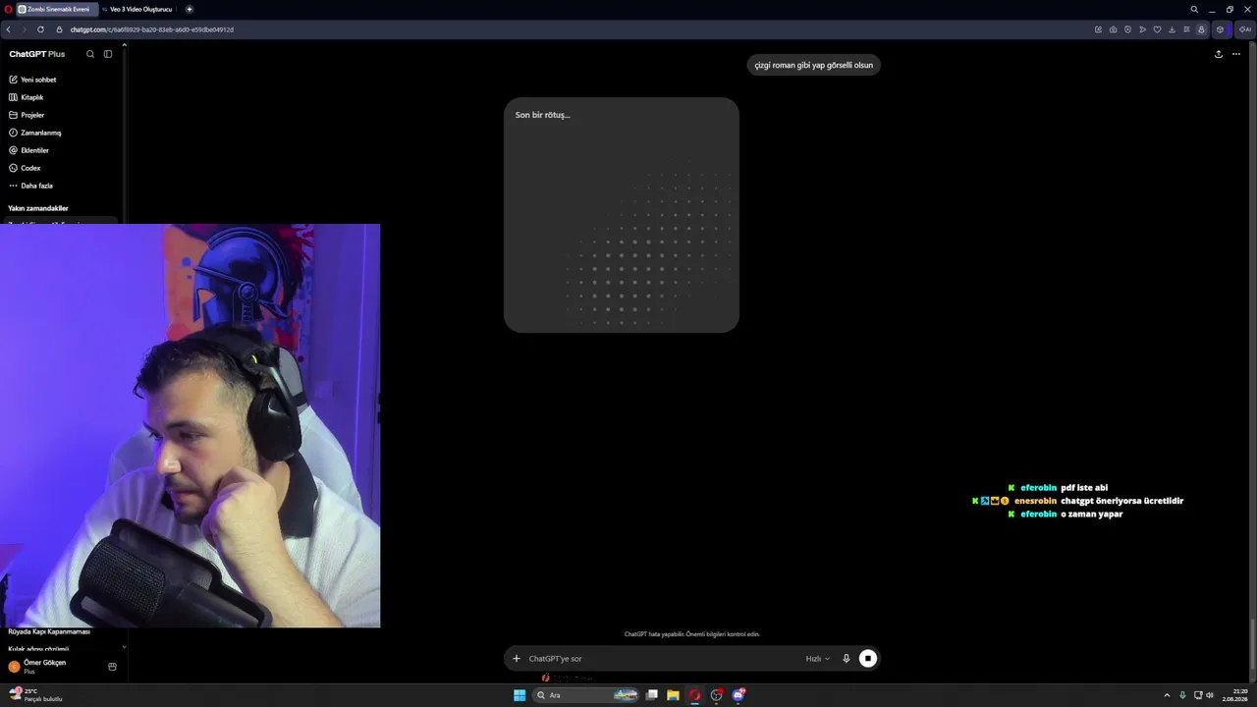Search open tabs with the title bar magnifier

(1194, 9)
